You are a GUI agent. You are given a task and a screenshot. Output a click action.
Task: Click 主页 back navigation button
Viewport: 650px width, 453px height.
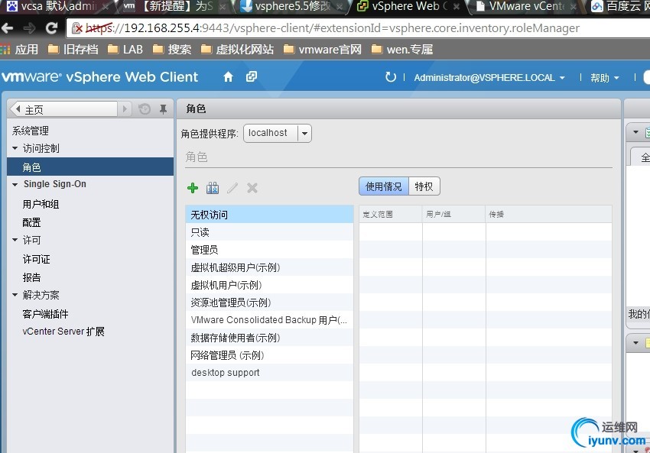[63, 109]
